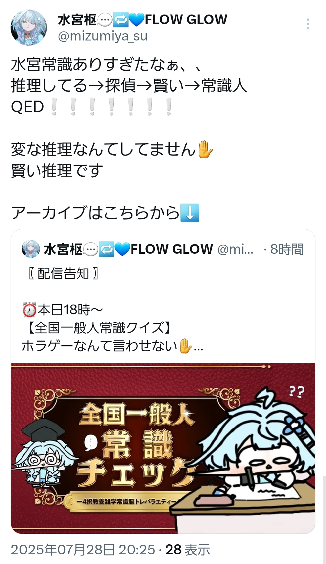Tap the raised hand emoji in the tweet text
The height and width of the screenshot is (564, 326).
coord(205,150)
